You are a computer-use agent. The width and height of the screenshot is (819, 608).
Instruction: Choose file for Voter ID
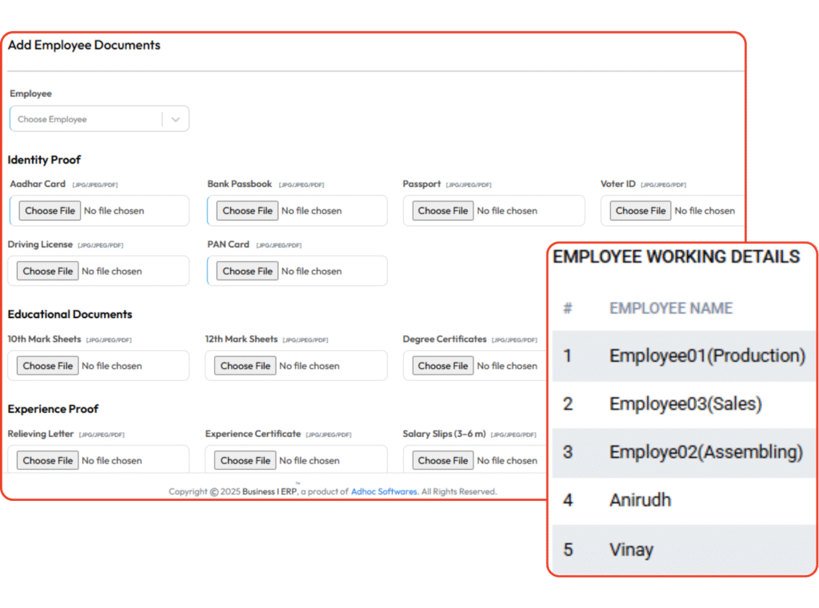click(x=641, y=211)
